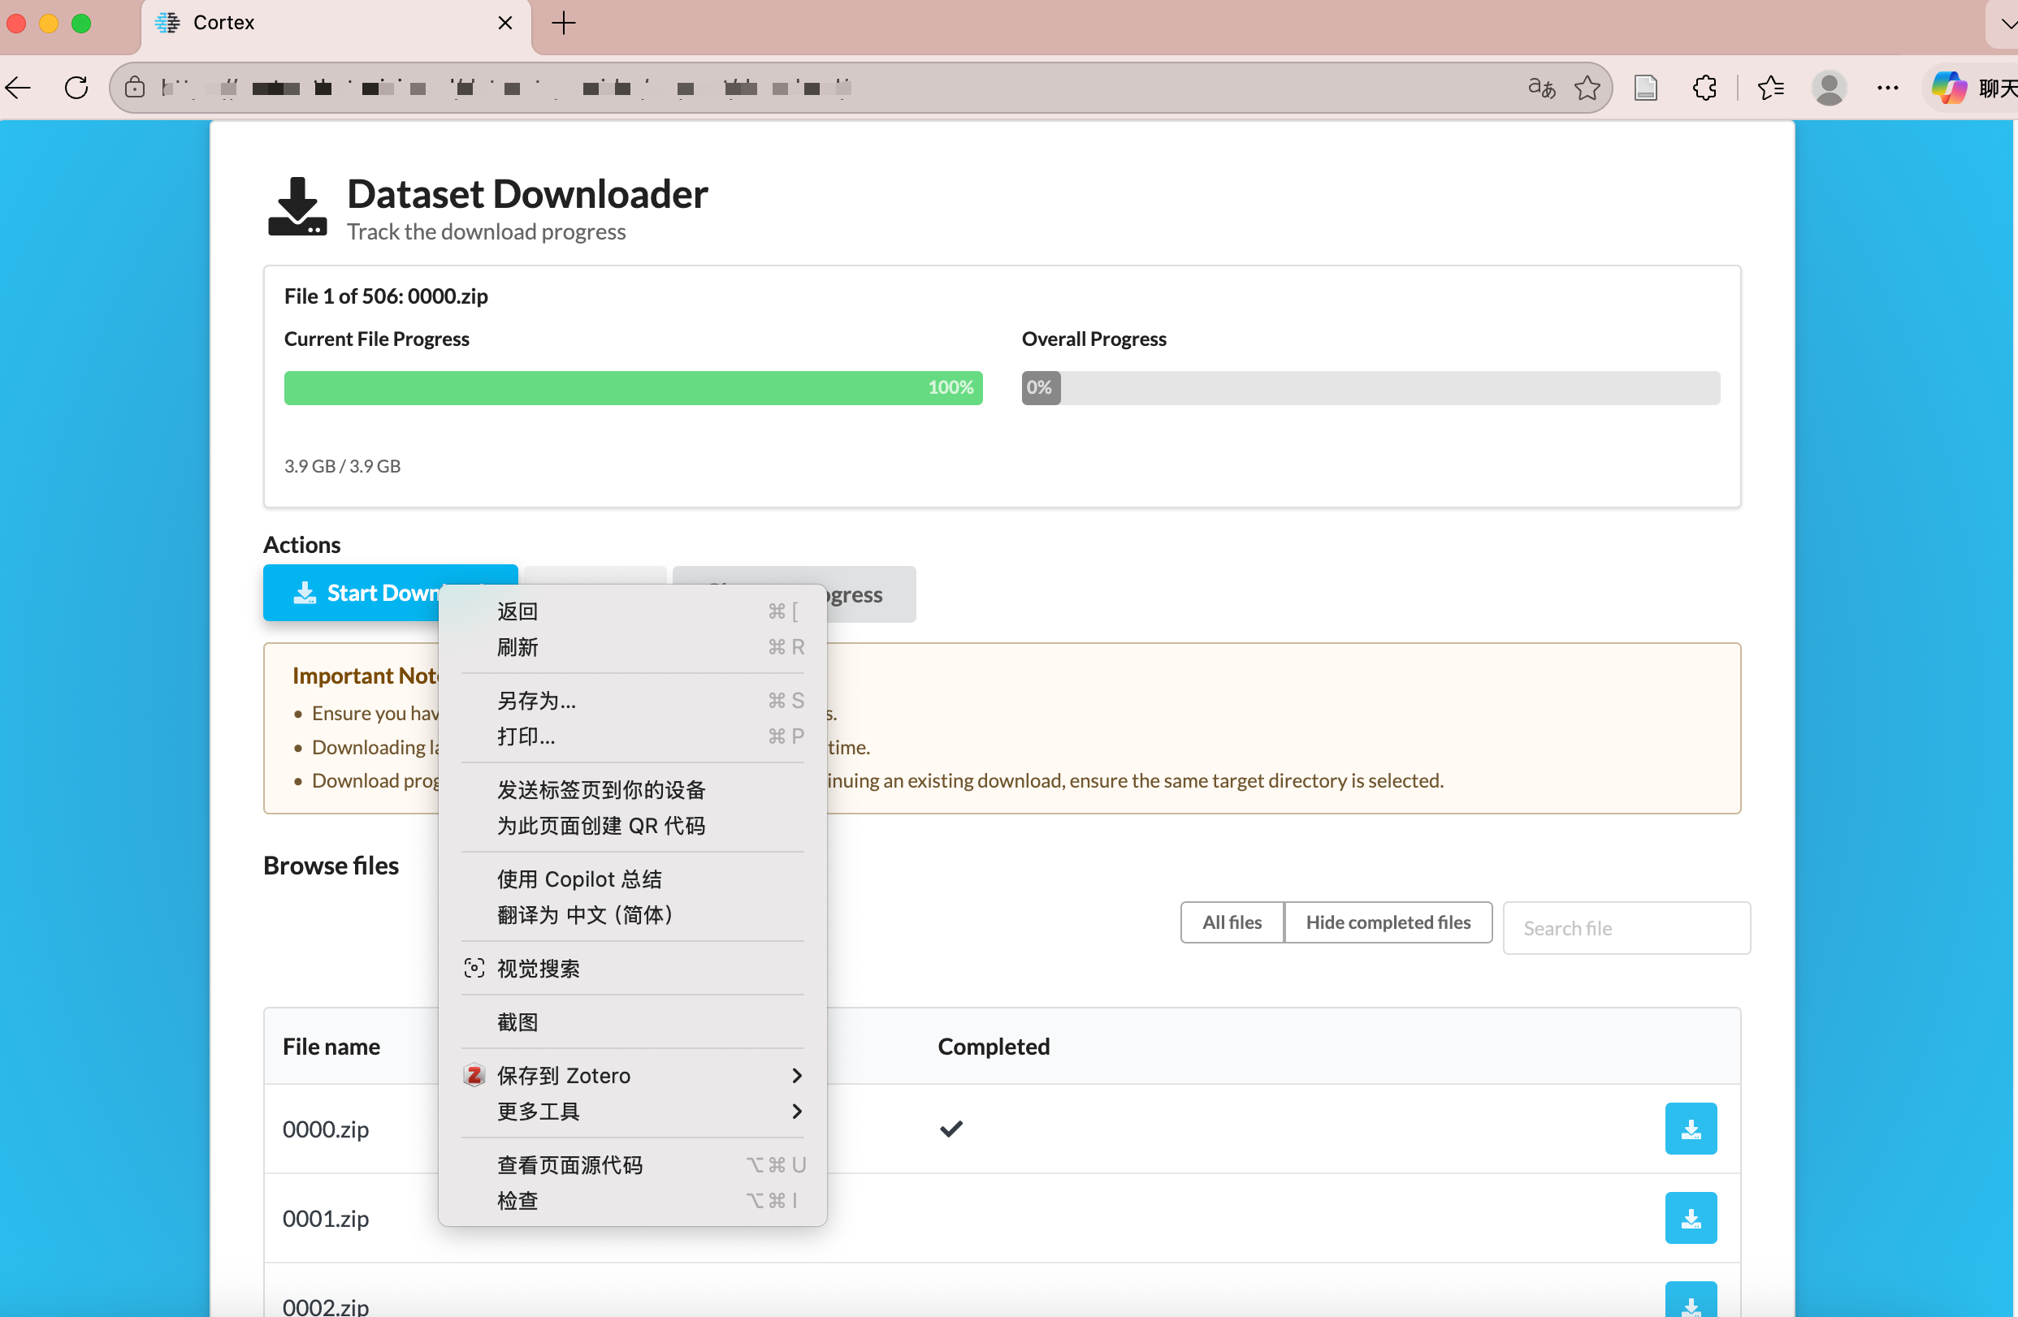Viewport: 2018px width, 1317px height.
Task: Click the user profile avatar icon
Action: 1829,88
